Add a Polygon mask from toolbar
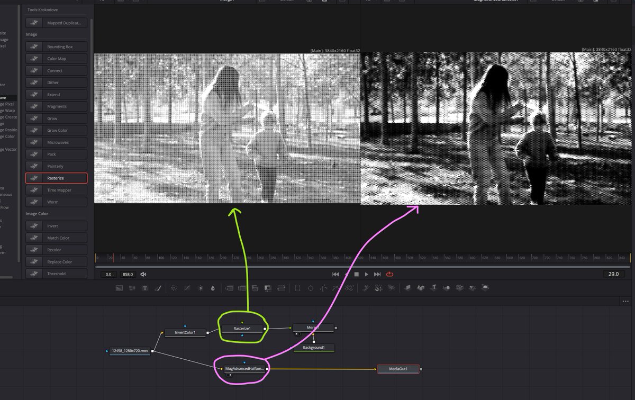This screenshot has height=400, width=635. (x=323, y=288)
